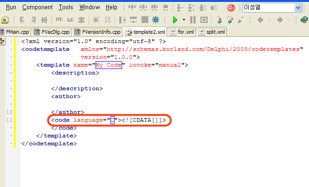
Task: Click the green Run button
Action: tap(175, 20)
